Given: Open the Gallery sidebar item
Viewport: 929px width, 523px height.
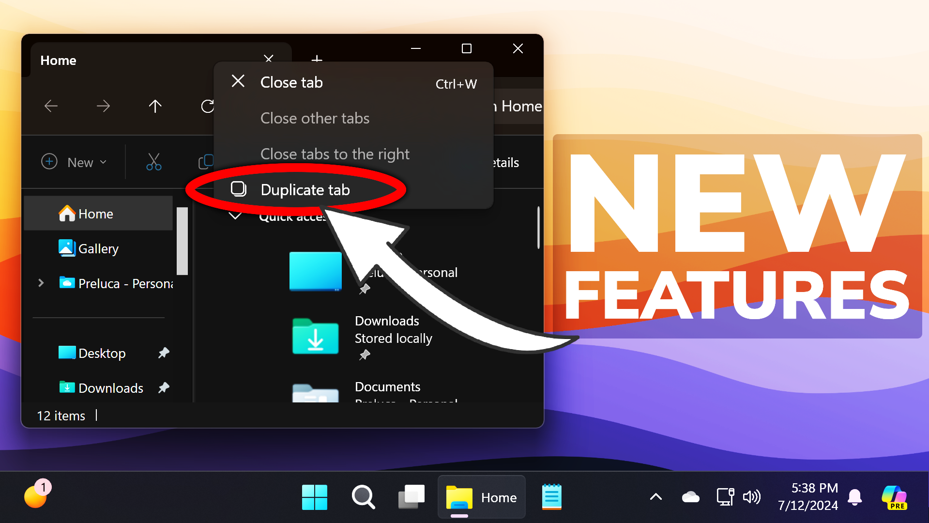Looking at the screenshot, I should 97,248.
